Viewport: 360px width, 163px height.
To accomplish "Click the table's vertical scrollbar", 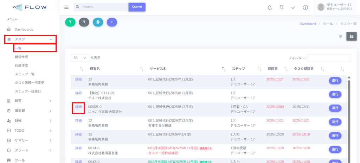I will (349, 116).
